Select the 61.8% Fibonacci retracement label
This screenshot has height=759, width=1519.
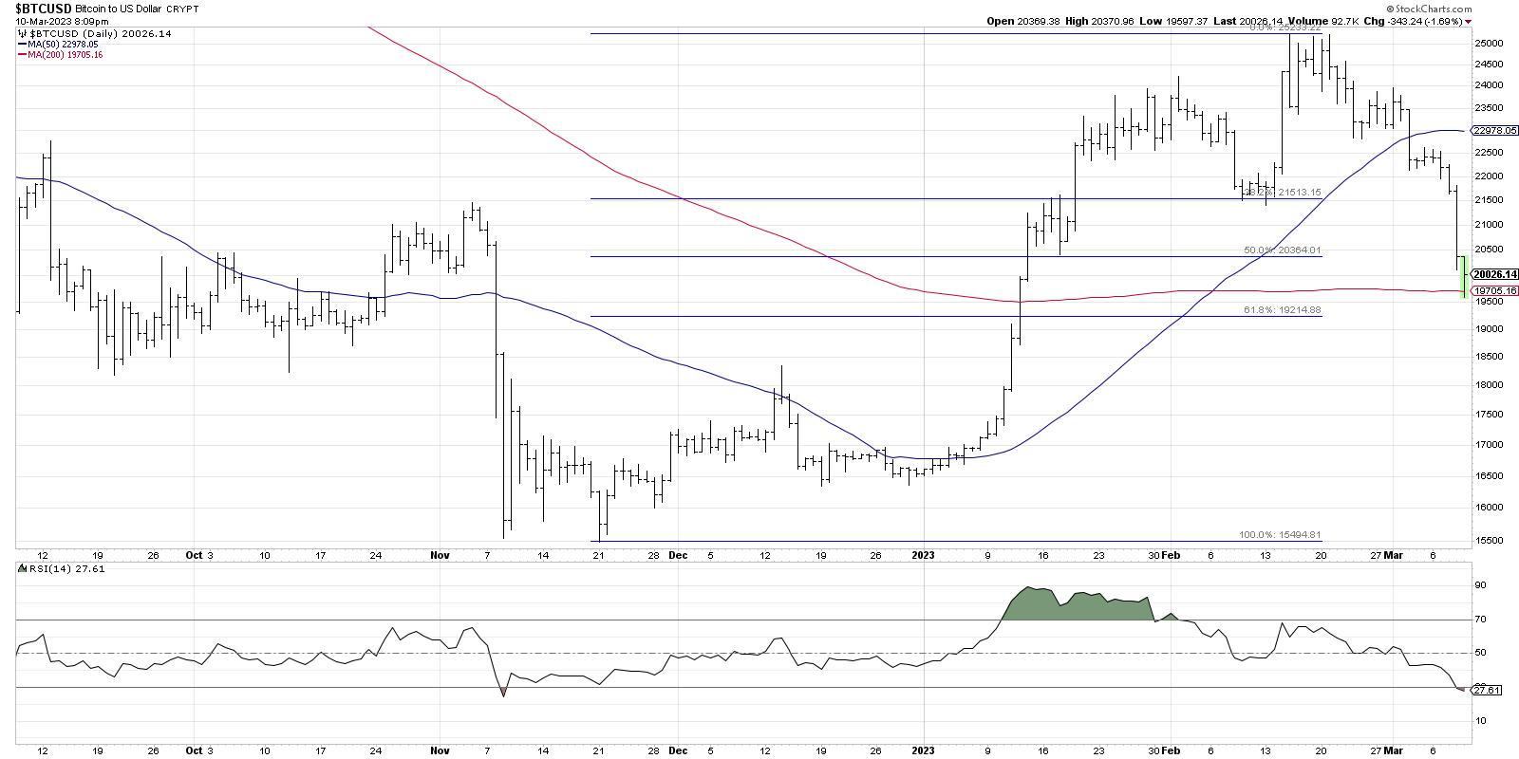[x=1282, y=310]
